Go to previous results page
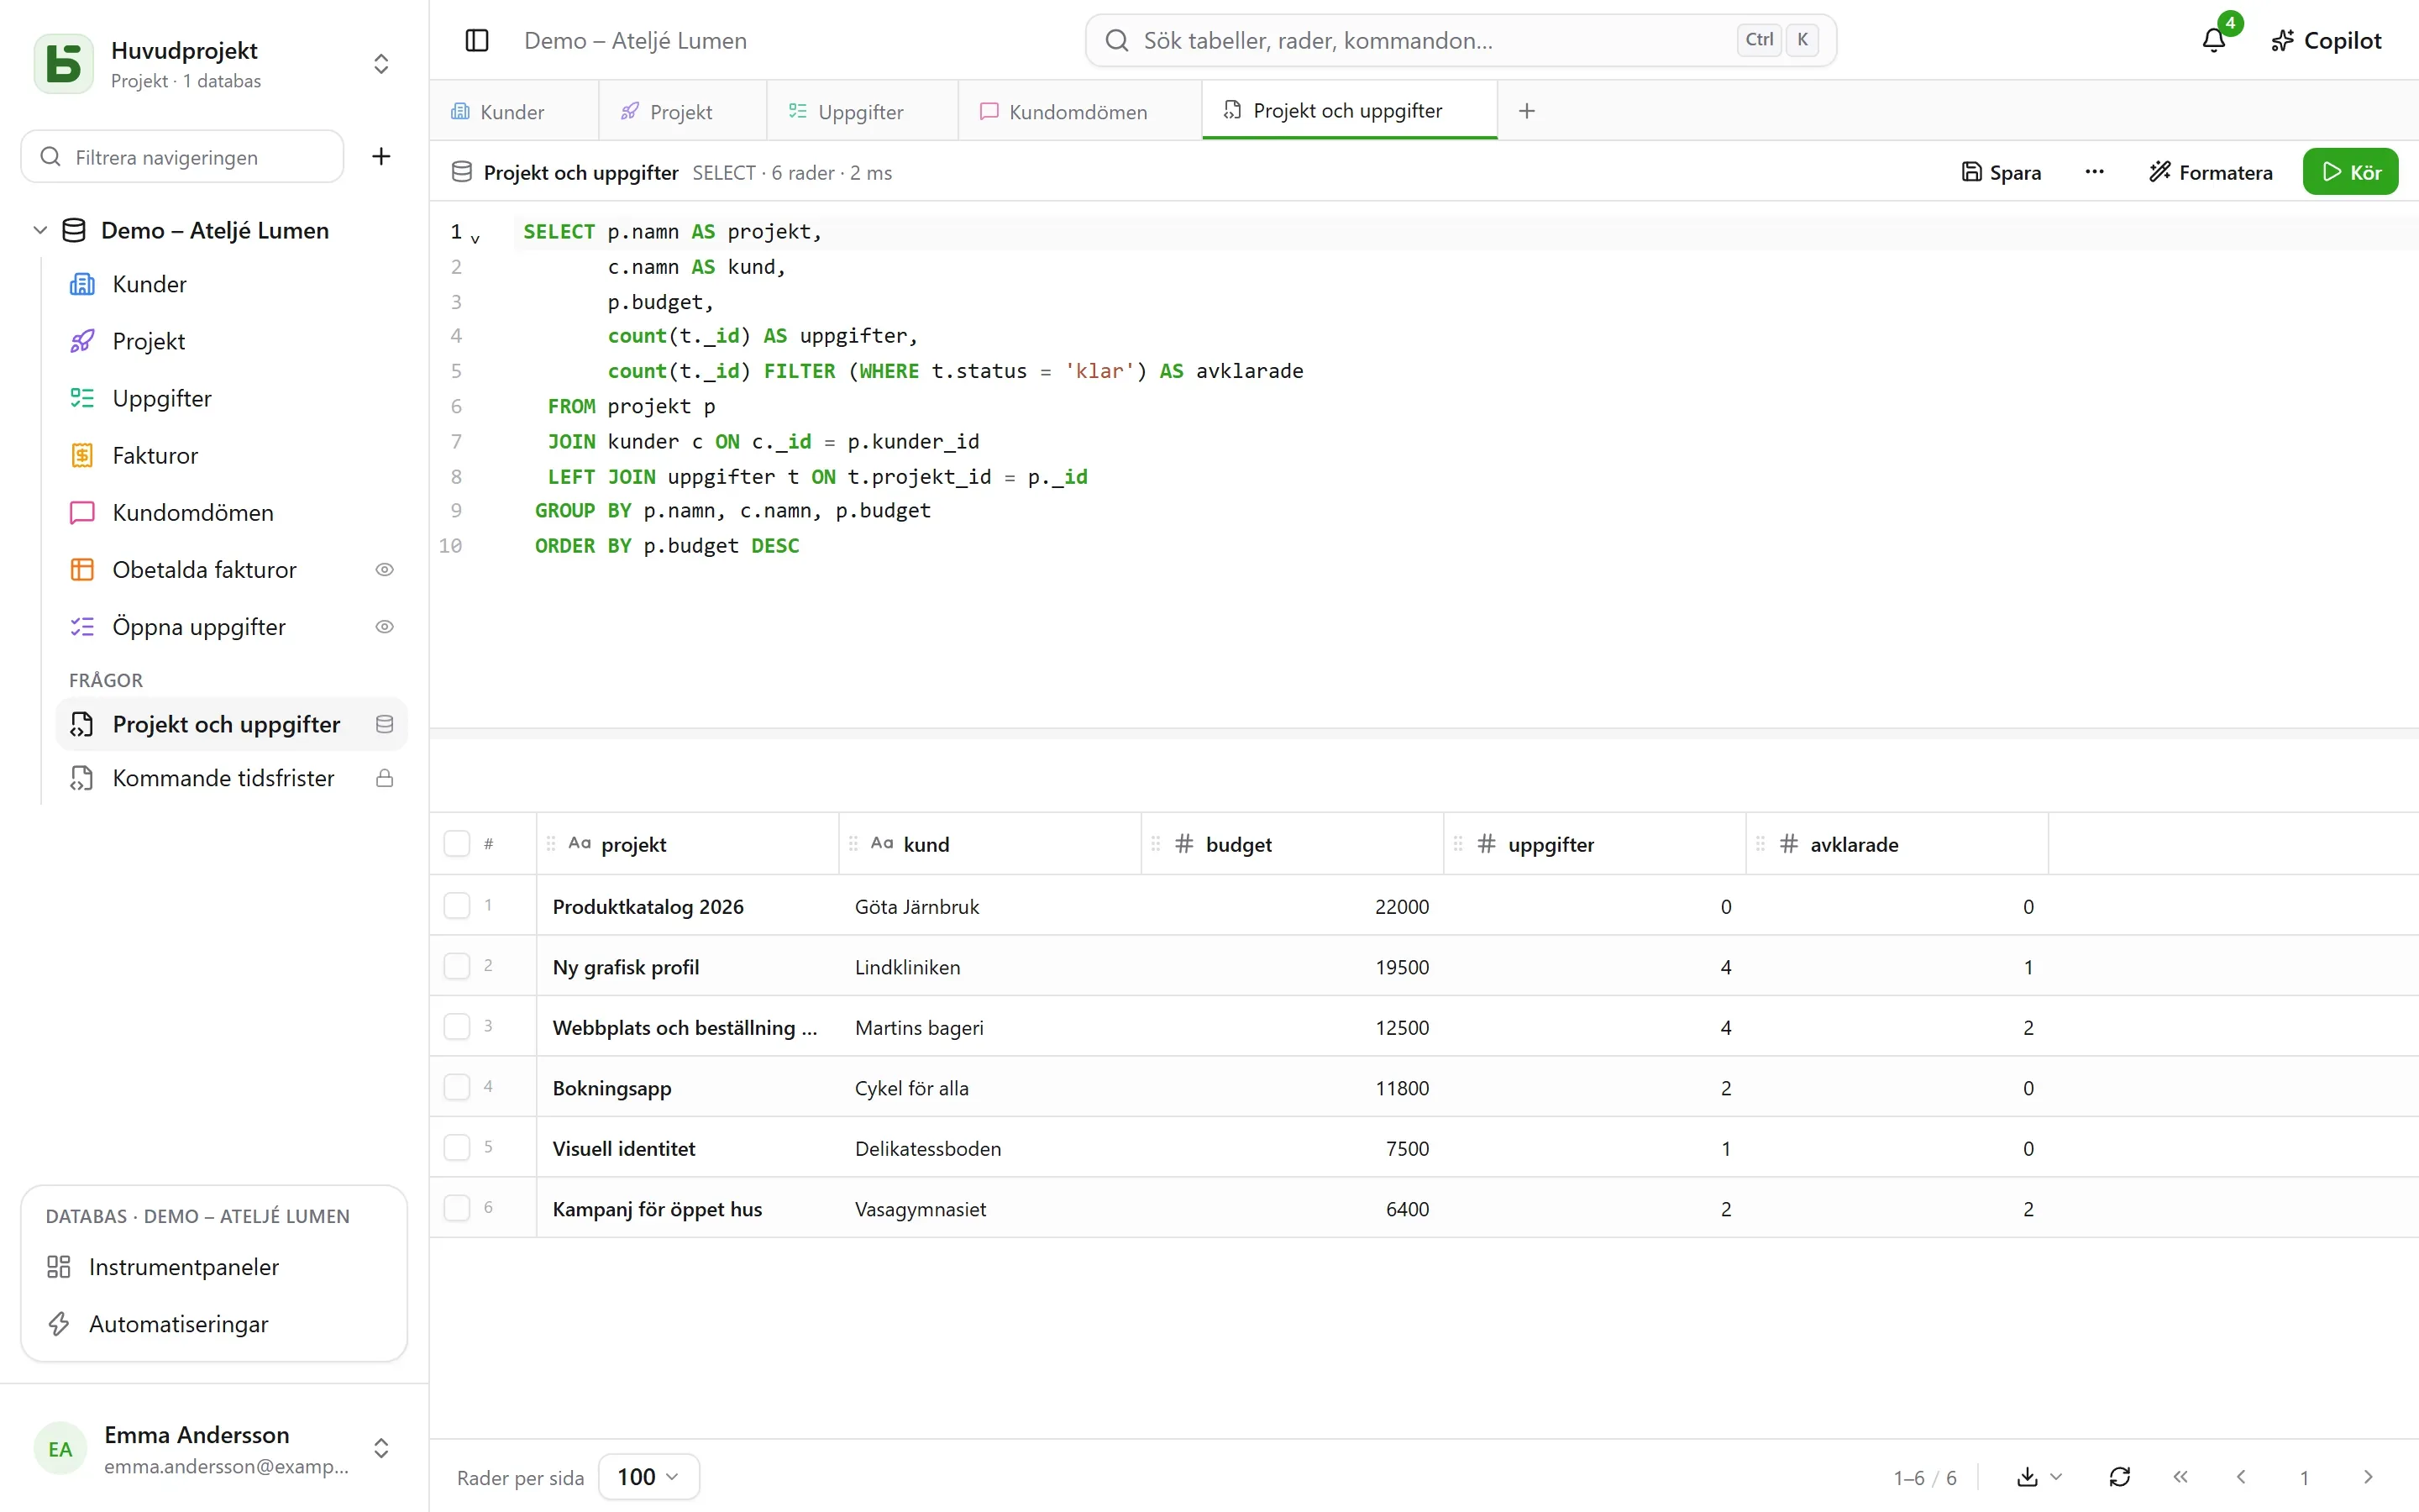 pos(2241,1477)
